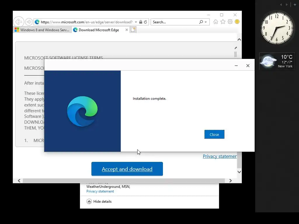The height and width of the screenshot is (224, 299).
Task: Open the Tools gear icon
Action: [x=230, y=22]
